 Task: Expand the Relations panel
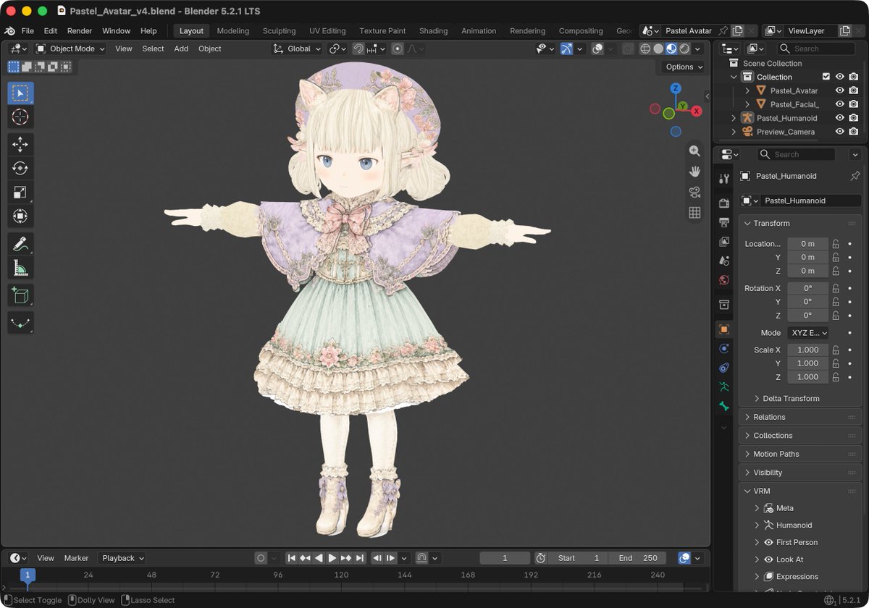tap(800, 417)
